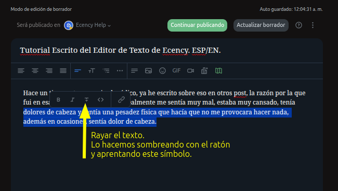Apply italic in floating selection toolbar
The height and width of the screenshot is (191, 338).
[x=72, y=99]
